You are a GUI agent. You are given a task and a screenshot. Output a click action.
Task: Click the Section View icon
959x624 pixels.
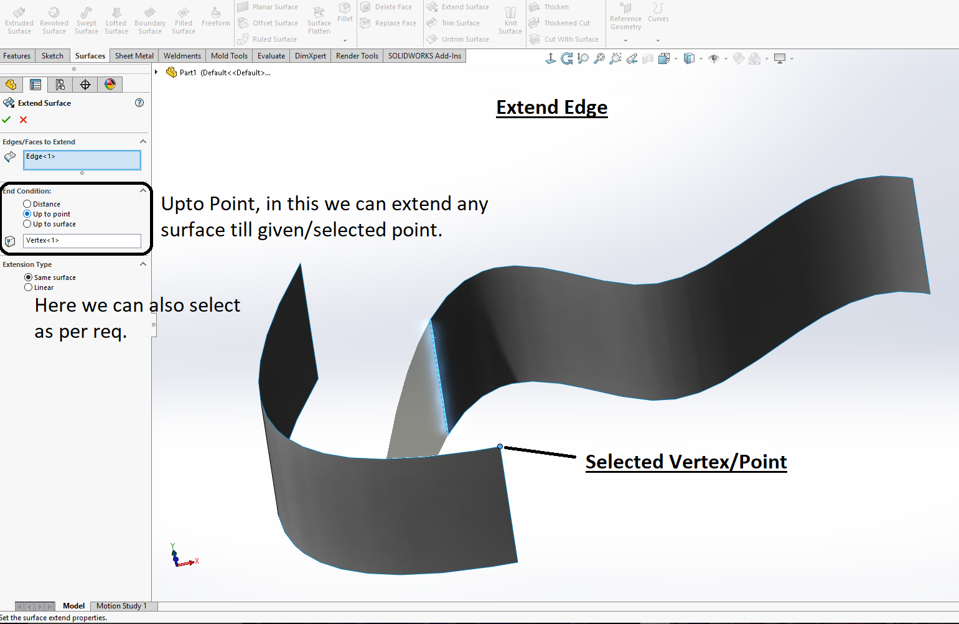(x=648, y=58)
